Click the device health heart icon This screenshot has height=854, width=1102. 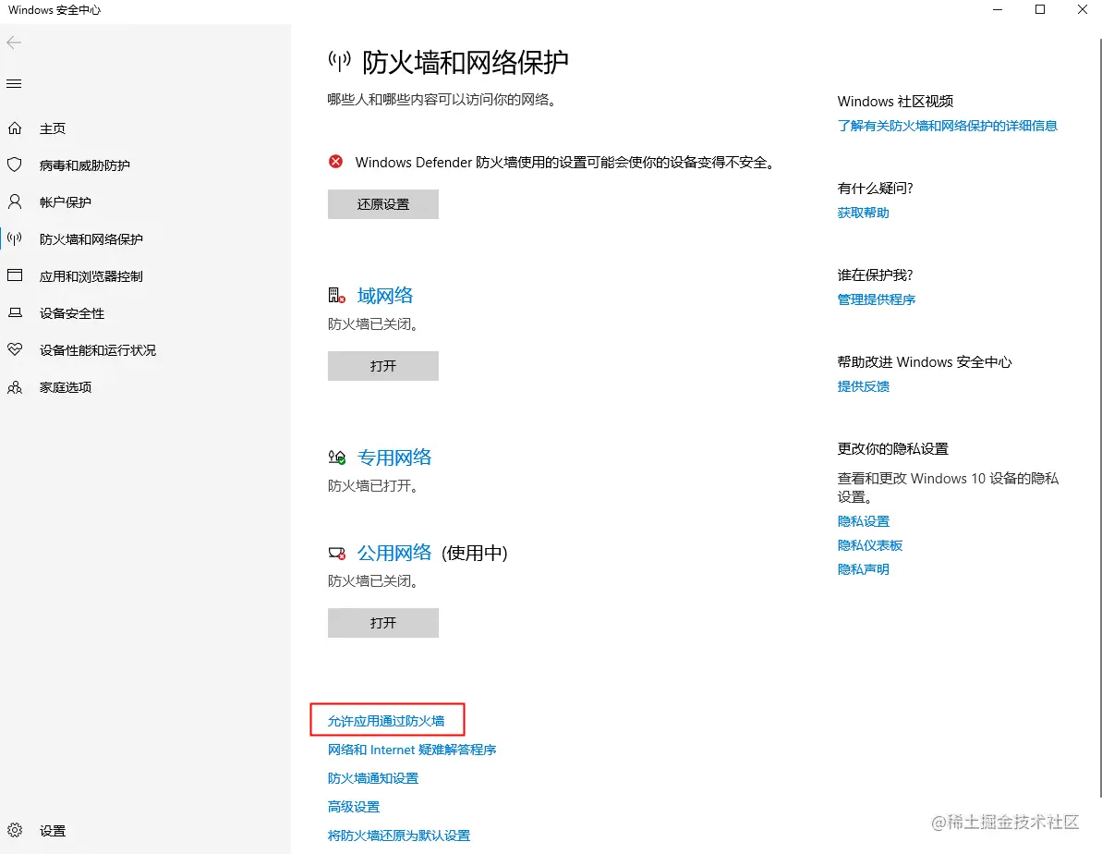15,349
